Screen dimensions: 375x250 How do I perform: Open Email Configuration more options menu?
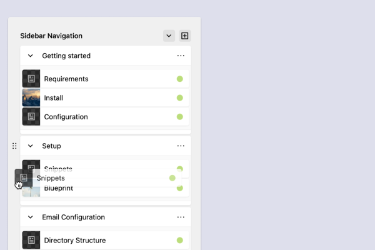tap(181, 217)
